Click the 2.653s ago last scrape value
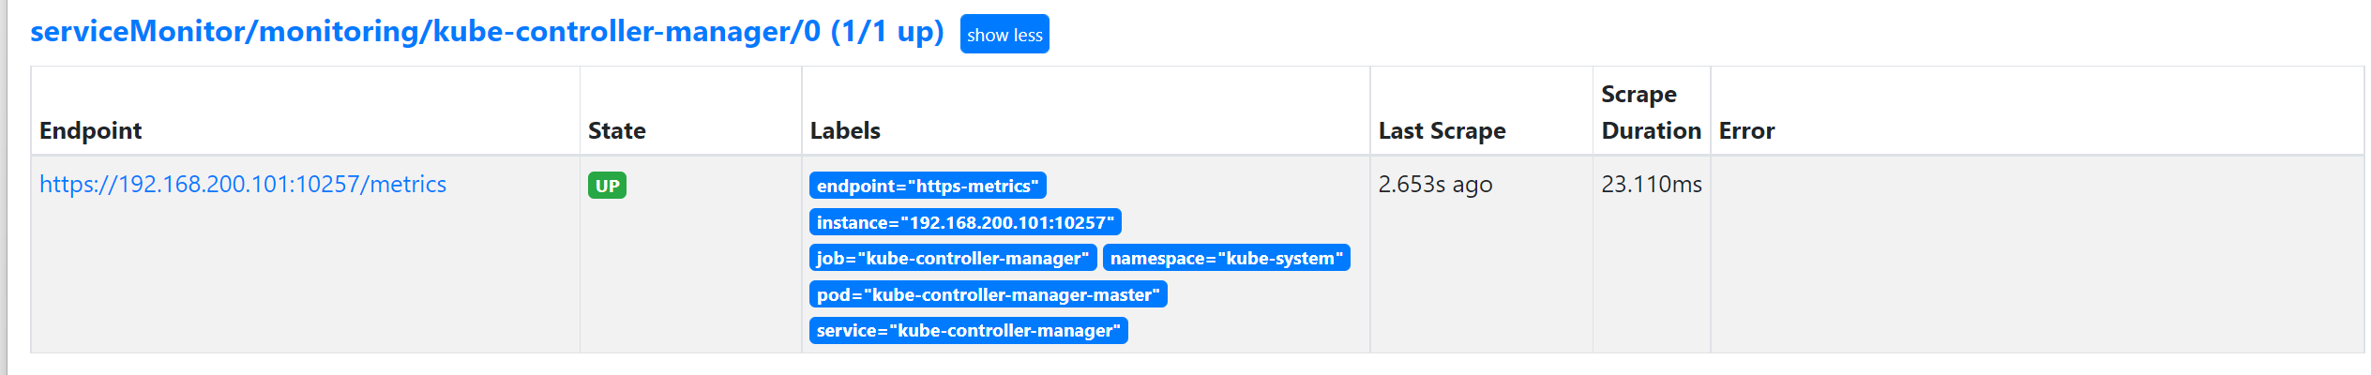 pyautogui.click(x=1435, y=184)
